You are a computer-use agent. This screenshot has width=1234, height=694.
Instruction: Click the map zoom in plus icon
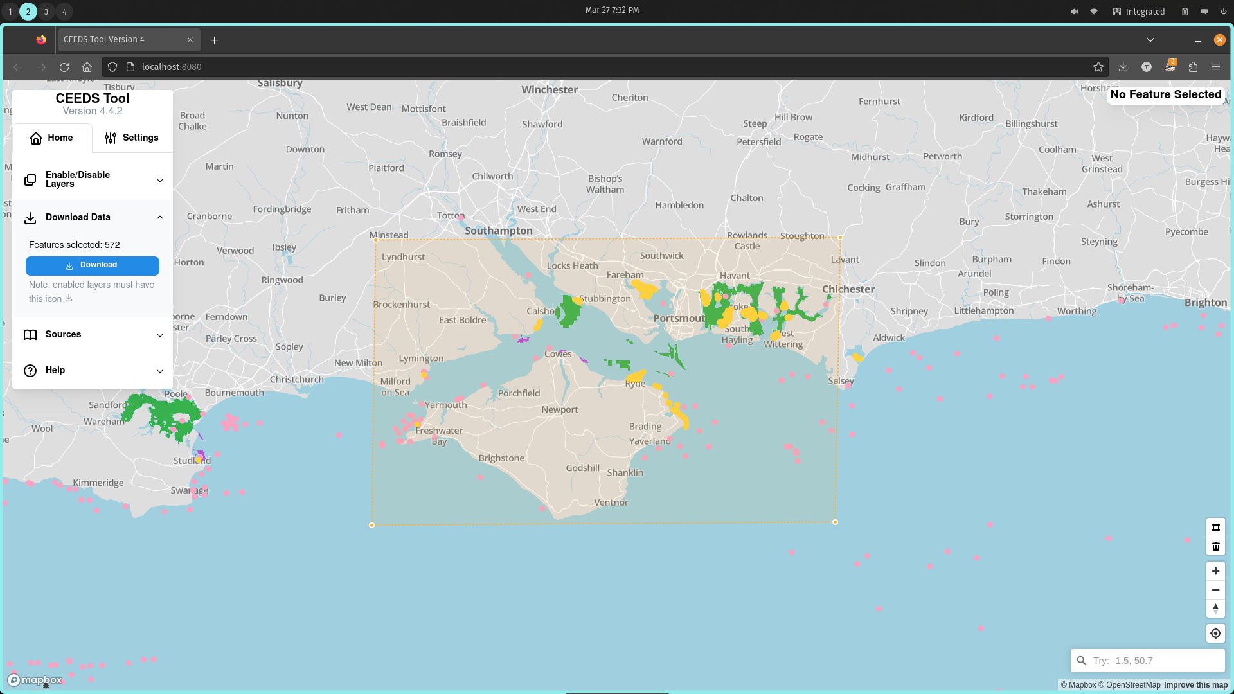[x=1215, y=571]
